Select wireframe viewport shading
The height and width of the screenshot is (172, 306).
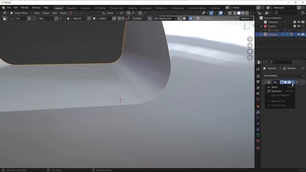(235, 13)
